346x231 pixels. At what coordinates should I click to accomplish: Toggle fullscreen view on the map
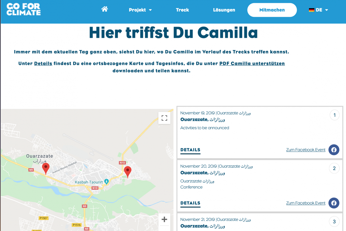(164, 118)
